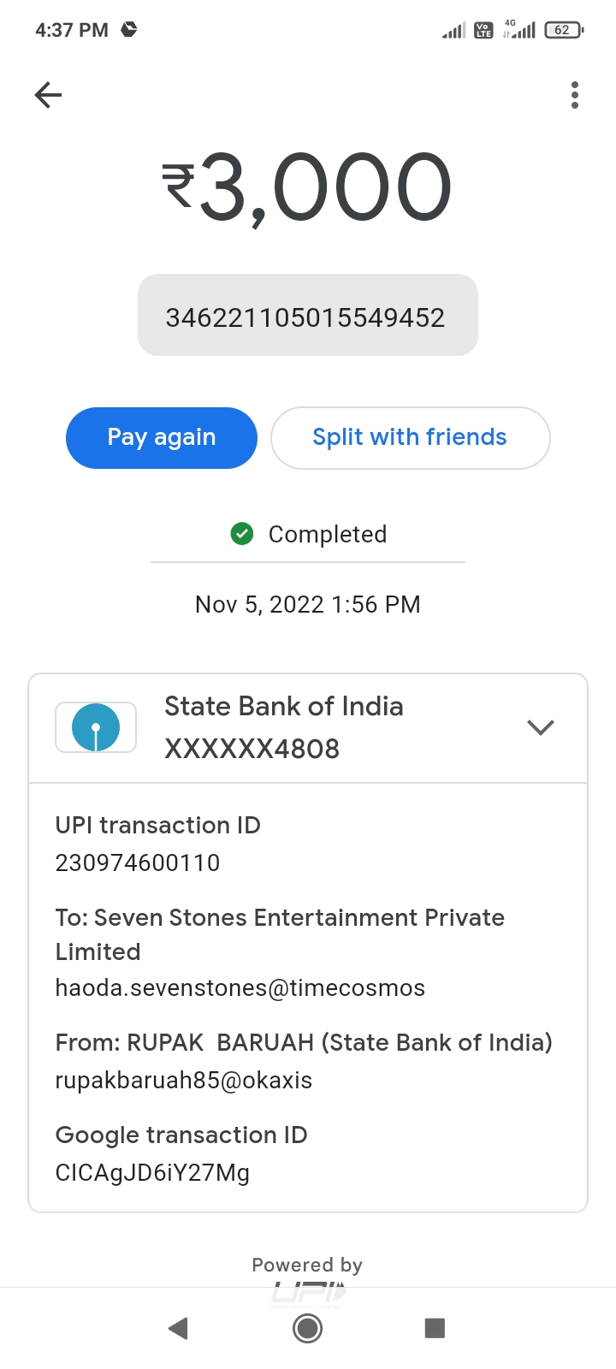Tap the UPI transaction ID 230974600110

coord(138,862)
